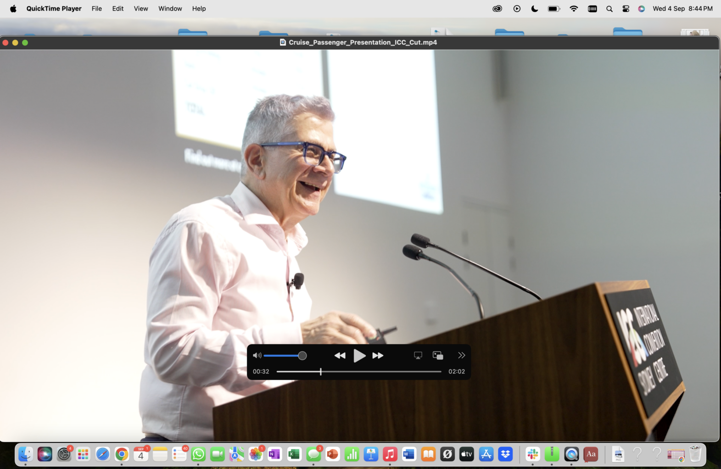Open Calendar from the Dock
This screenshot has height=469, width=721.
click(141, 454)
